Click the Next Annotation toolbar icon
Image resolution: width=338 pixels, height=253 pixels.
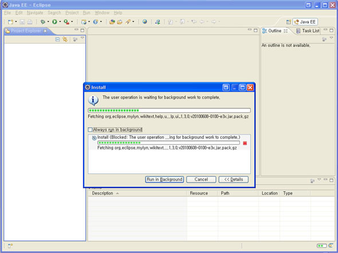click(x=171, y=22)
